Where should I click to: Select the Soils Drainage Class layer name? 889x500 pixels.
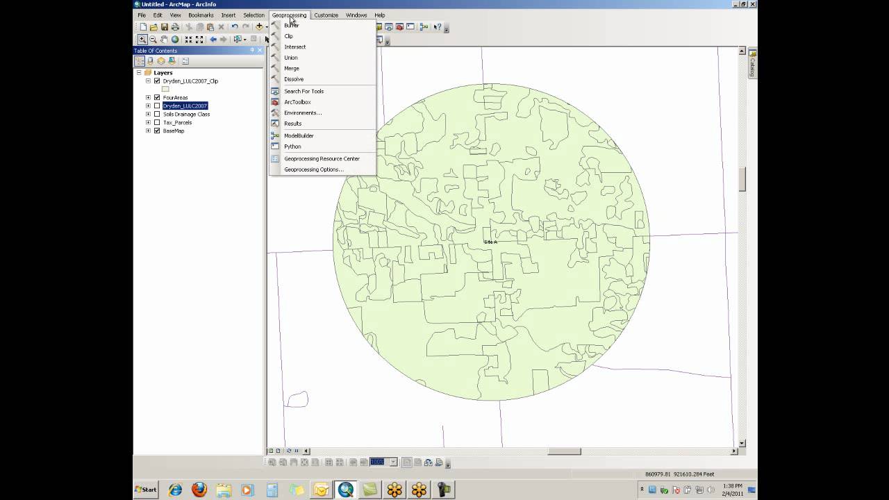(x=186, y=114)
